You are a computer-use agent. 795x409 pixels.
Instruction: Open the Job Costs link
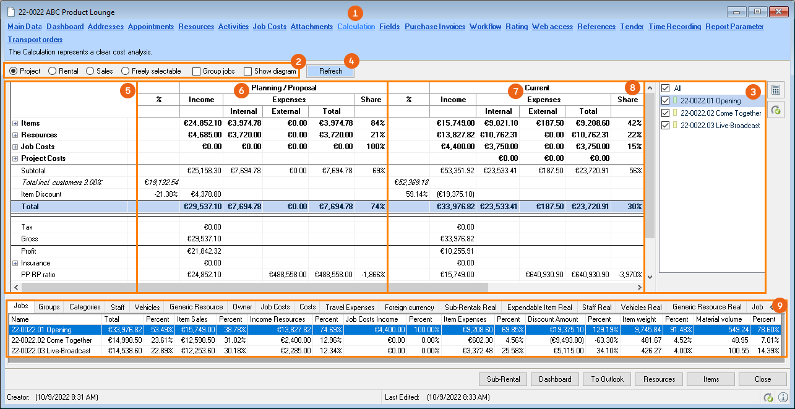pyautogui.click(x=269, y=27)
